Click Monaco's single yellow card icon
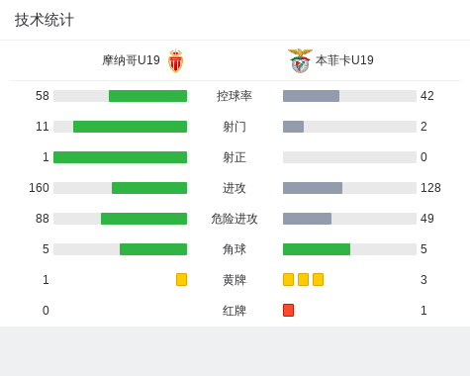Viewport: 470px width, 376px height. click(181, 280)
